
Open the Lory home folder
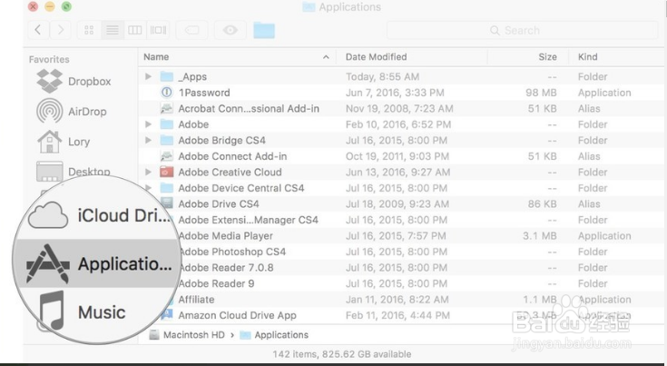[64, 142]
